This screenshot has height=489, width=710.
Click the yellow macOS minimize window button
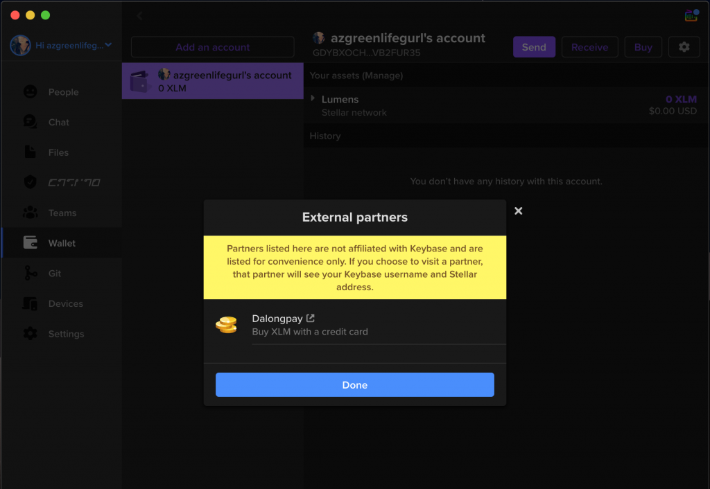coord(30,15)
